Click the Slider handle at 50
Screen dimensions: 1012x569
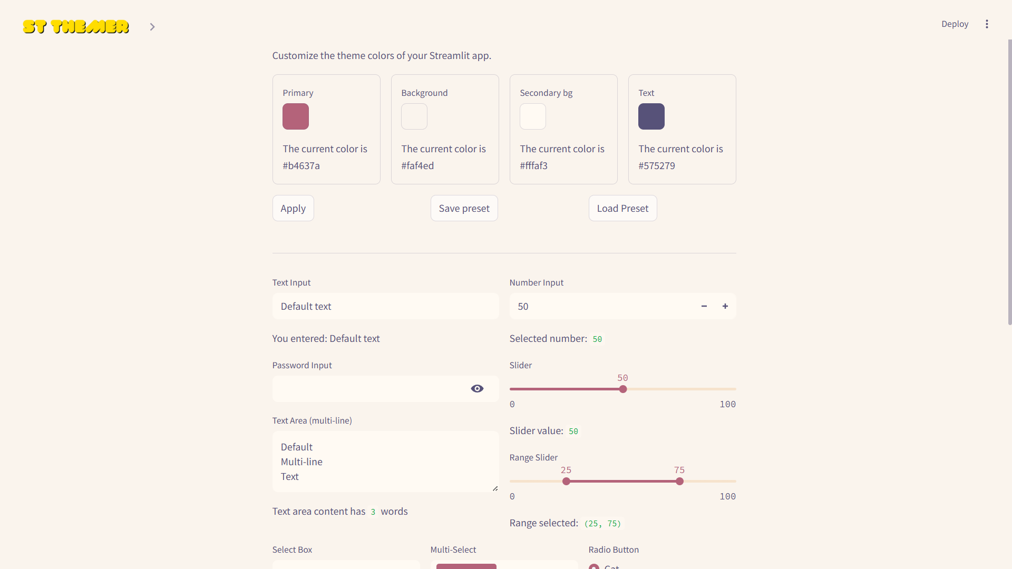[x=623, y=389]
